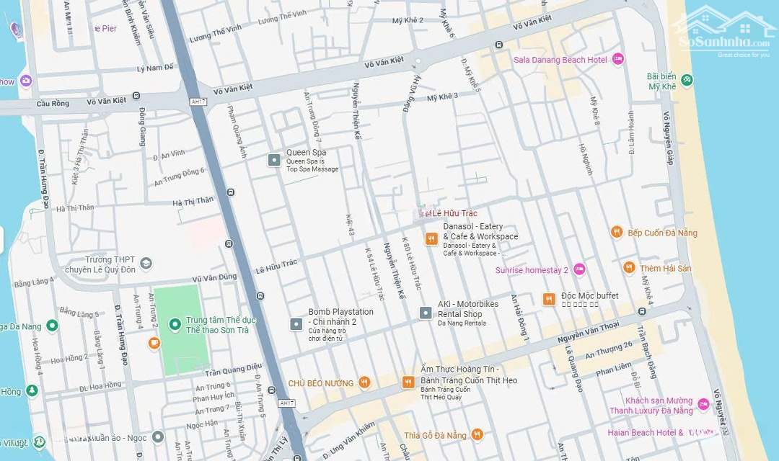The image size is (779, 461).
Task: Open the Queen Spa place marker
Action: (x=274, y=160)
